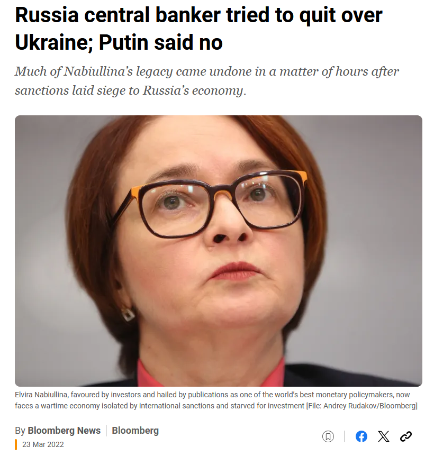The height and width of the screenshot is (456, 443).
Task: Click the headline "Russia central banker tried to quit over"
Action: pos(198,14)
